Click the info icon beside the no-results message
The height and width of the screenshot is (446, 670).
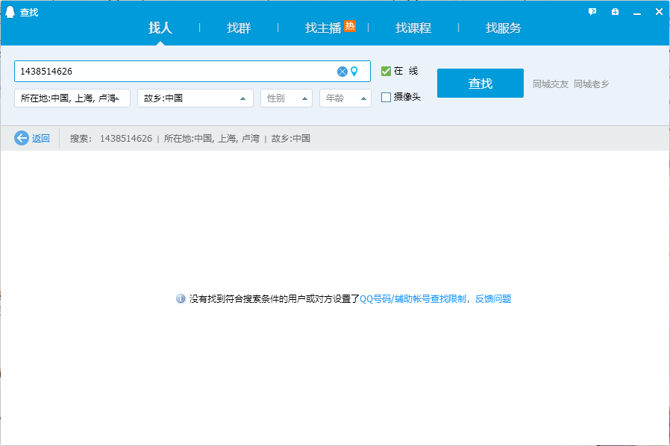(181, 298)
